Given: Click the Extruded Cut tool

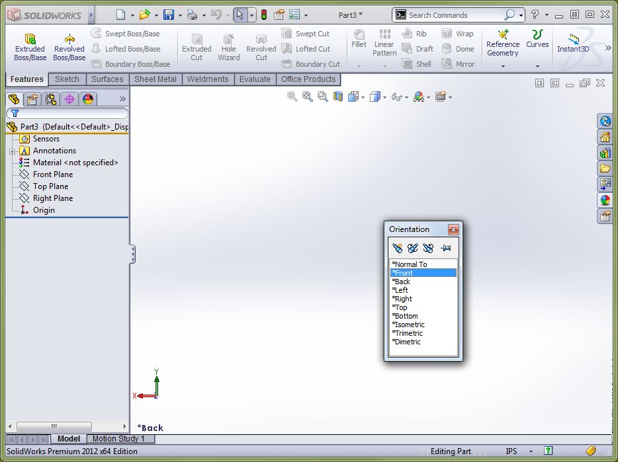Looking at the screenshot, I should 197,48.
